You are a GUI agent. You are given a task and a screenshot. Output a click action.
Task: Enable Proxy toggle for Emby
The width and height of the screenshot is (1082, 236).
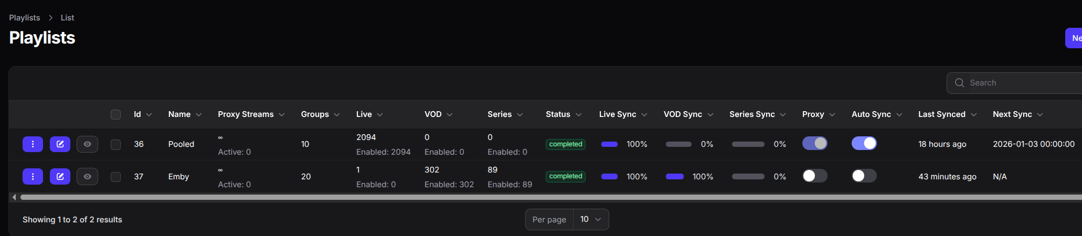coord(814,176)
